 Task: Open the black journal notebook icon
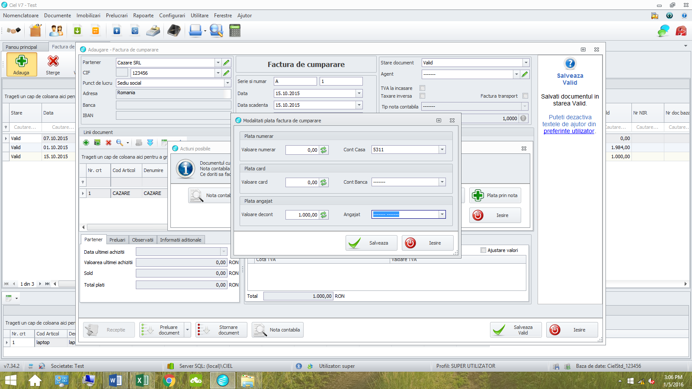point(174,31)
